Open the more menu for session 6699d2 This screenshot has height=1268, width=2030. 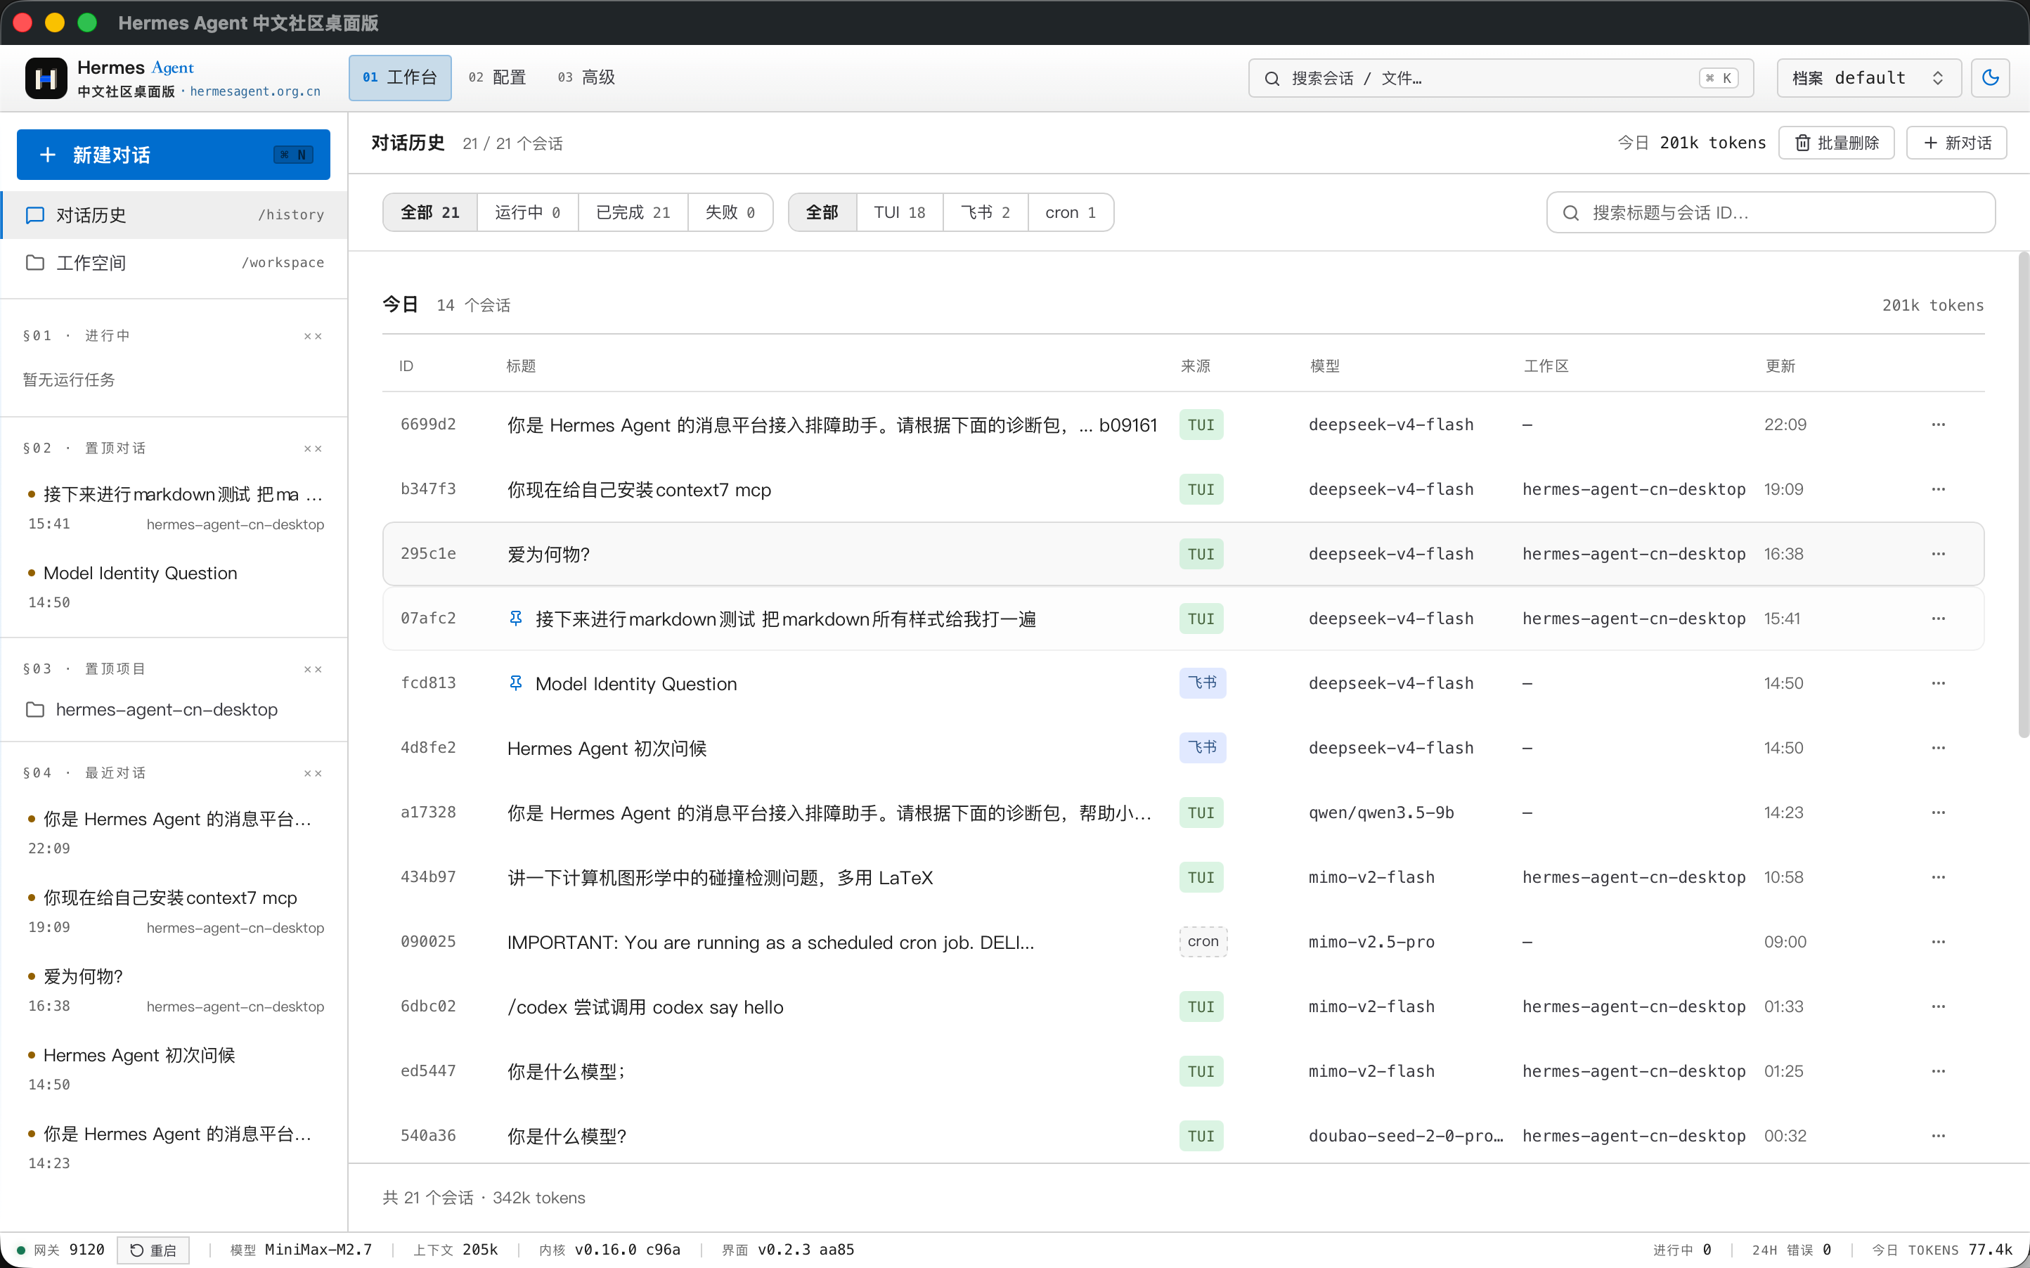(1938, 425)
